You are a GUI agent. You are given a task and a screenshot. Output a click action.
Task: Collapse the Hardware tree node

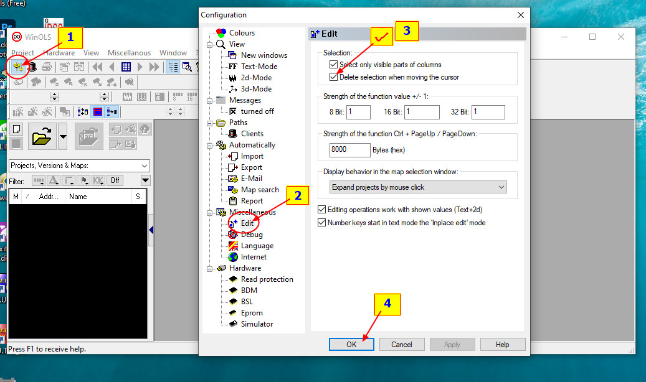tap(210, 268)
